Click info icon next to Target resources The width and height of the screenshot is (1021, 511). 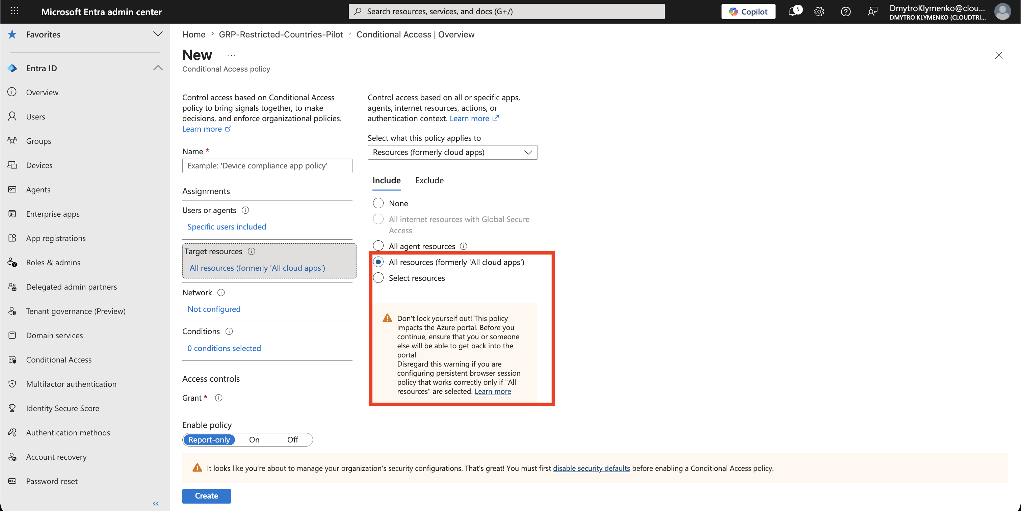(251, 251)
